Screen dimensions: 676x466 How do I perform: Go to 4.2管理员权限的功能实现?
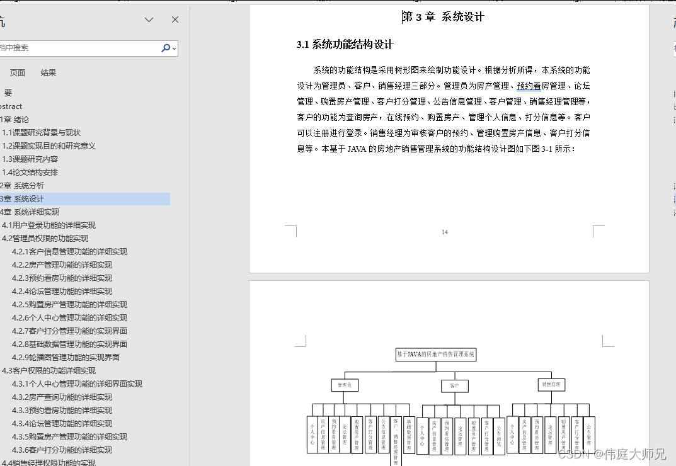pyautogui.click(x=45, y=239)
